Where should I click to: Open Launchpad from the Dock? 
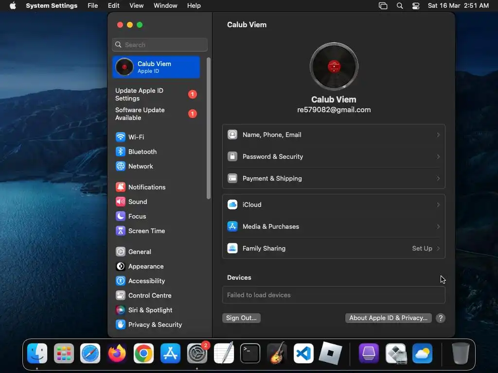tap(64, 354)
